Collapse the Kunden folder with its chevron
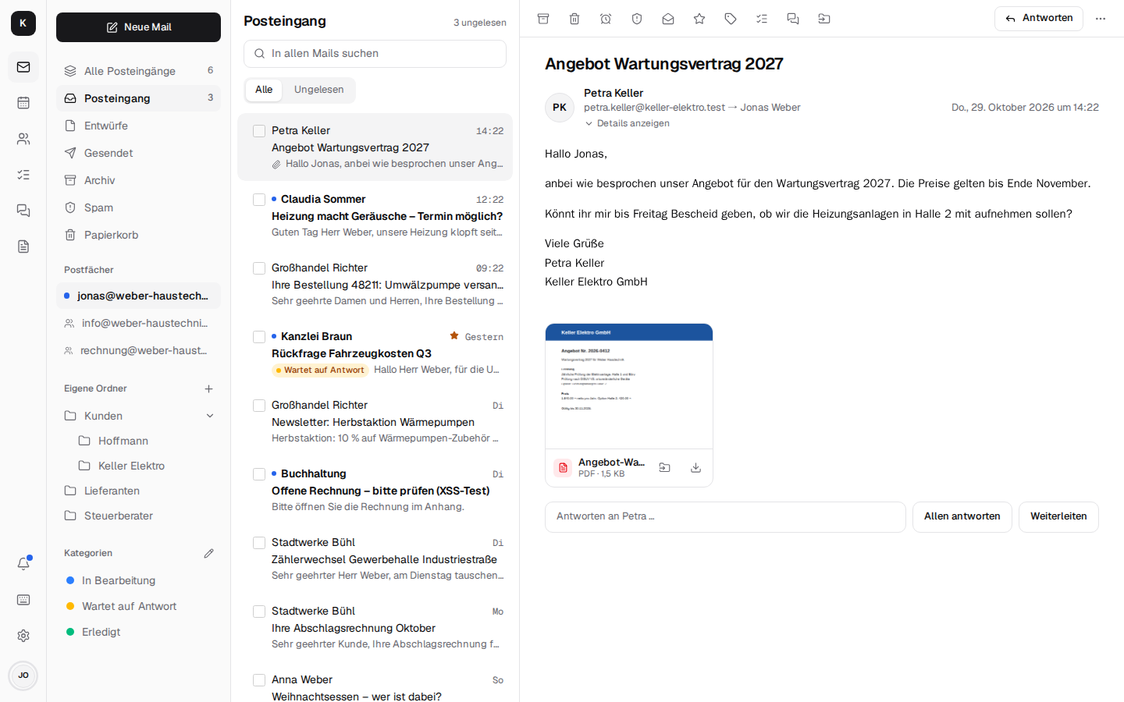The height and width of the screenshot is (702, 1124). (209, 416)
